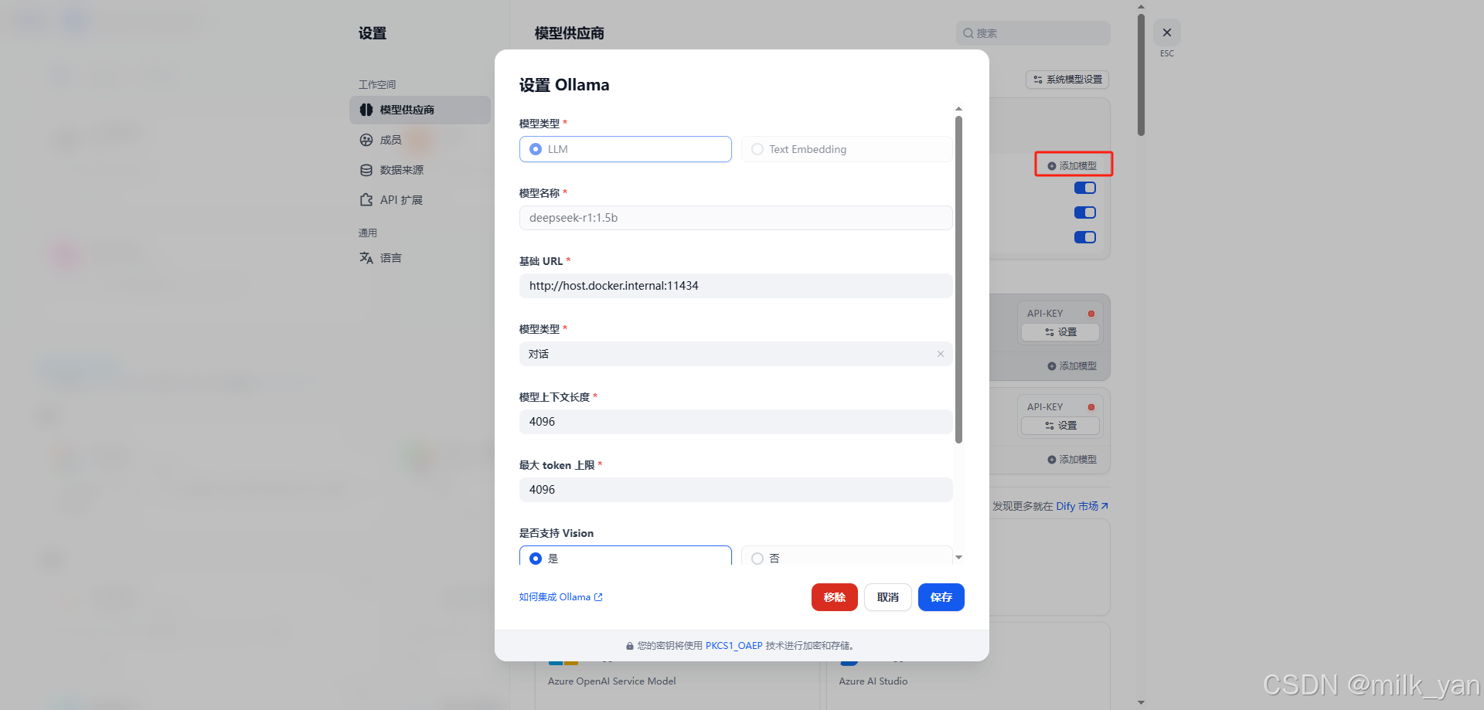Clear the 对话 selection with the x icon
Viewport: 1484px width, 710px height.
[x=941, y=354]
